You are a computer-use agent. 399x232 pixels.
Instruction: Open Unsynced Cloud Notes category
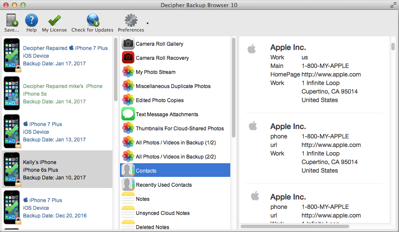coord(163,213)
